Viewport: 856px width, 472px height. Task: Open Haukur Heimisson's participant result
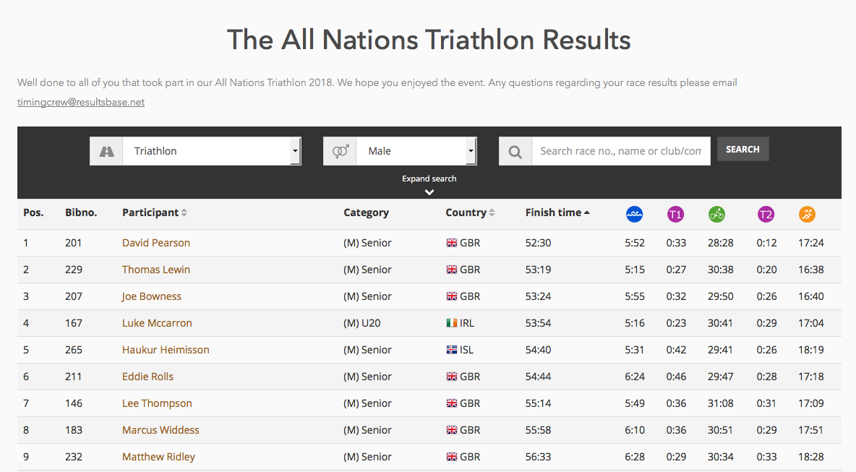pos(166,350)
